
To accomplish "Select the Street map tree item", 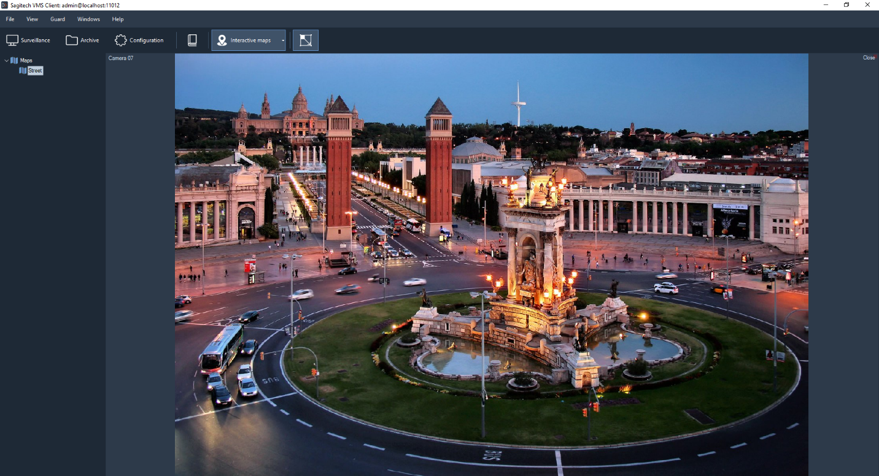I will pyautogui.click(x=35, y=71).
